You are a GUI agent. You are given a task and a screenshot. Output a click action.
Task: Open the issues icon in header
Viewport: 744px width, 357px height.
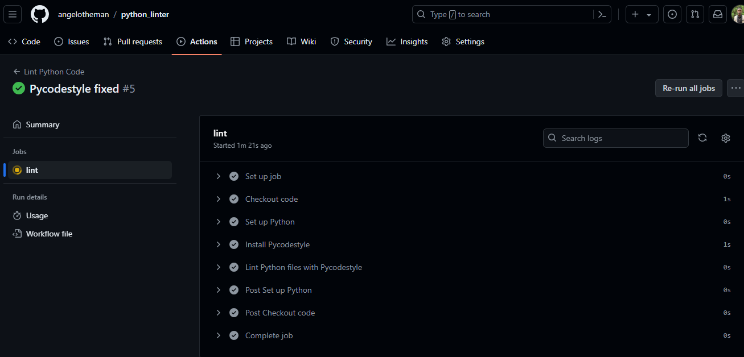[672, 14]
